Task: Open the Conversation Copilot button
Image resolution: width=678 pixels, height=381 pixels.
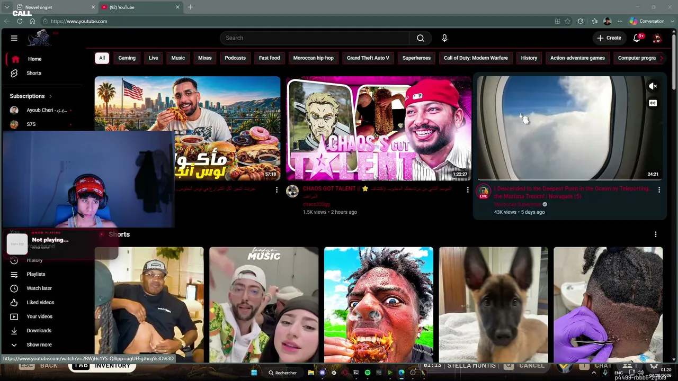Action: (x=647, y=21)
